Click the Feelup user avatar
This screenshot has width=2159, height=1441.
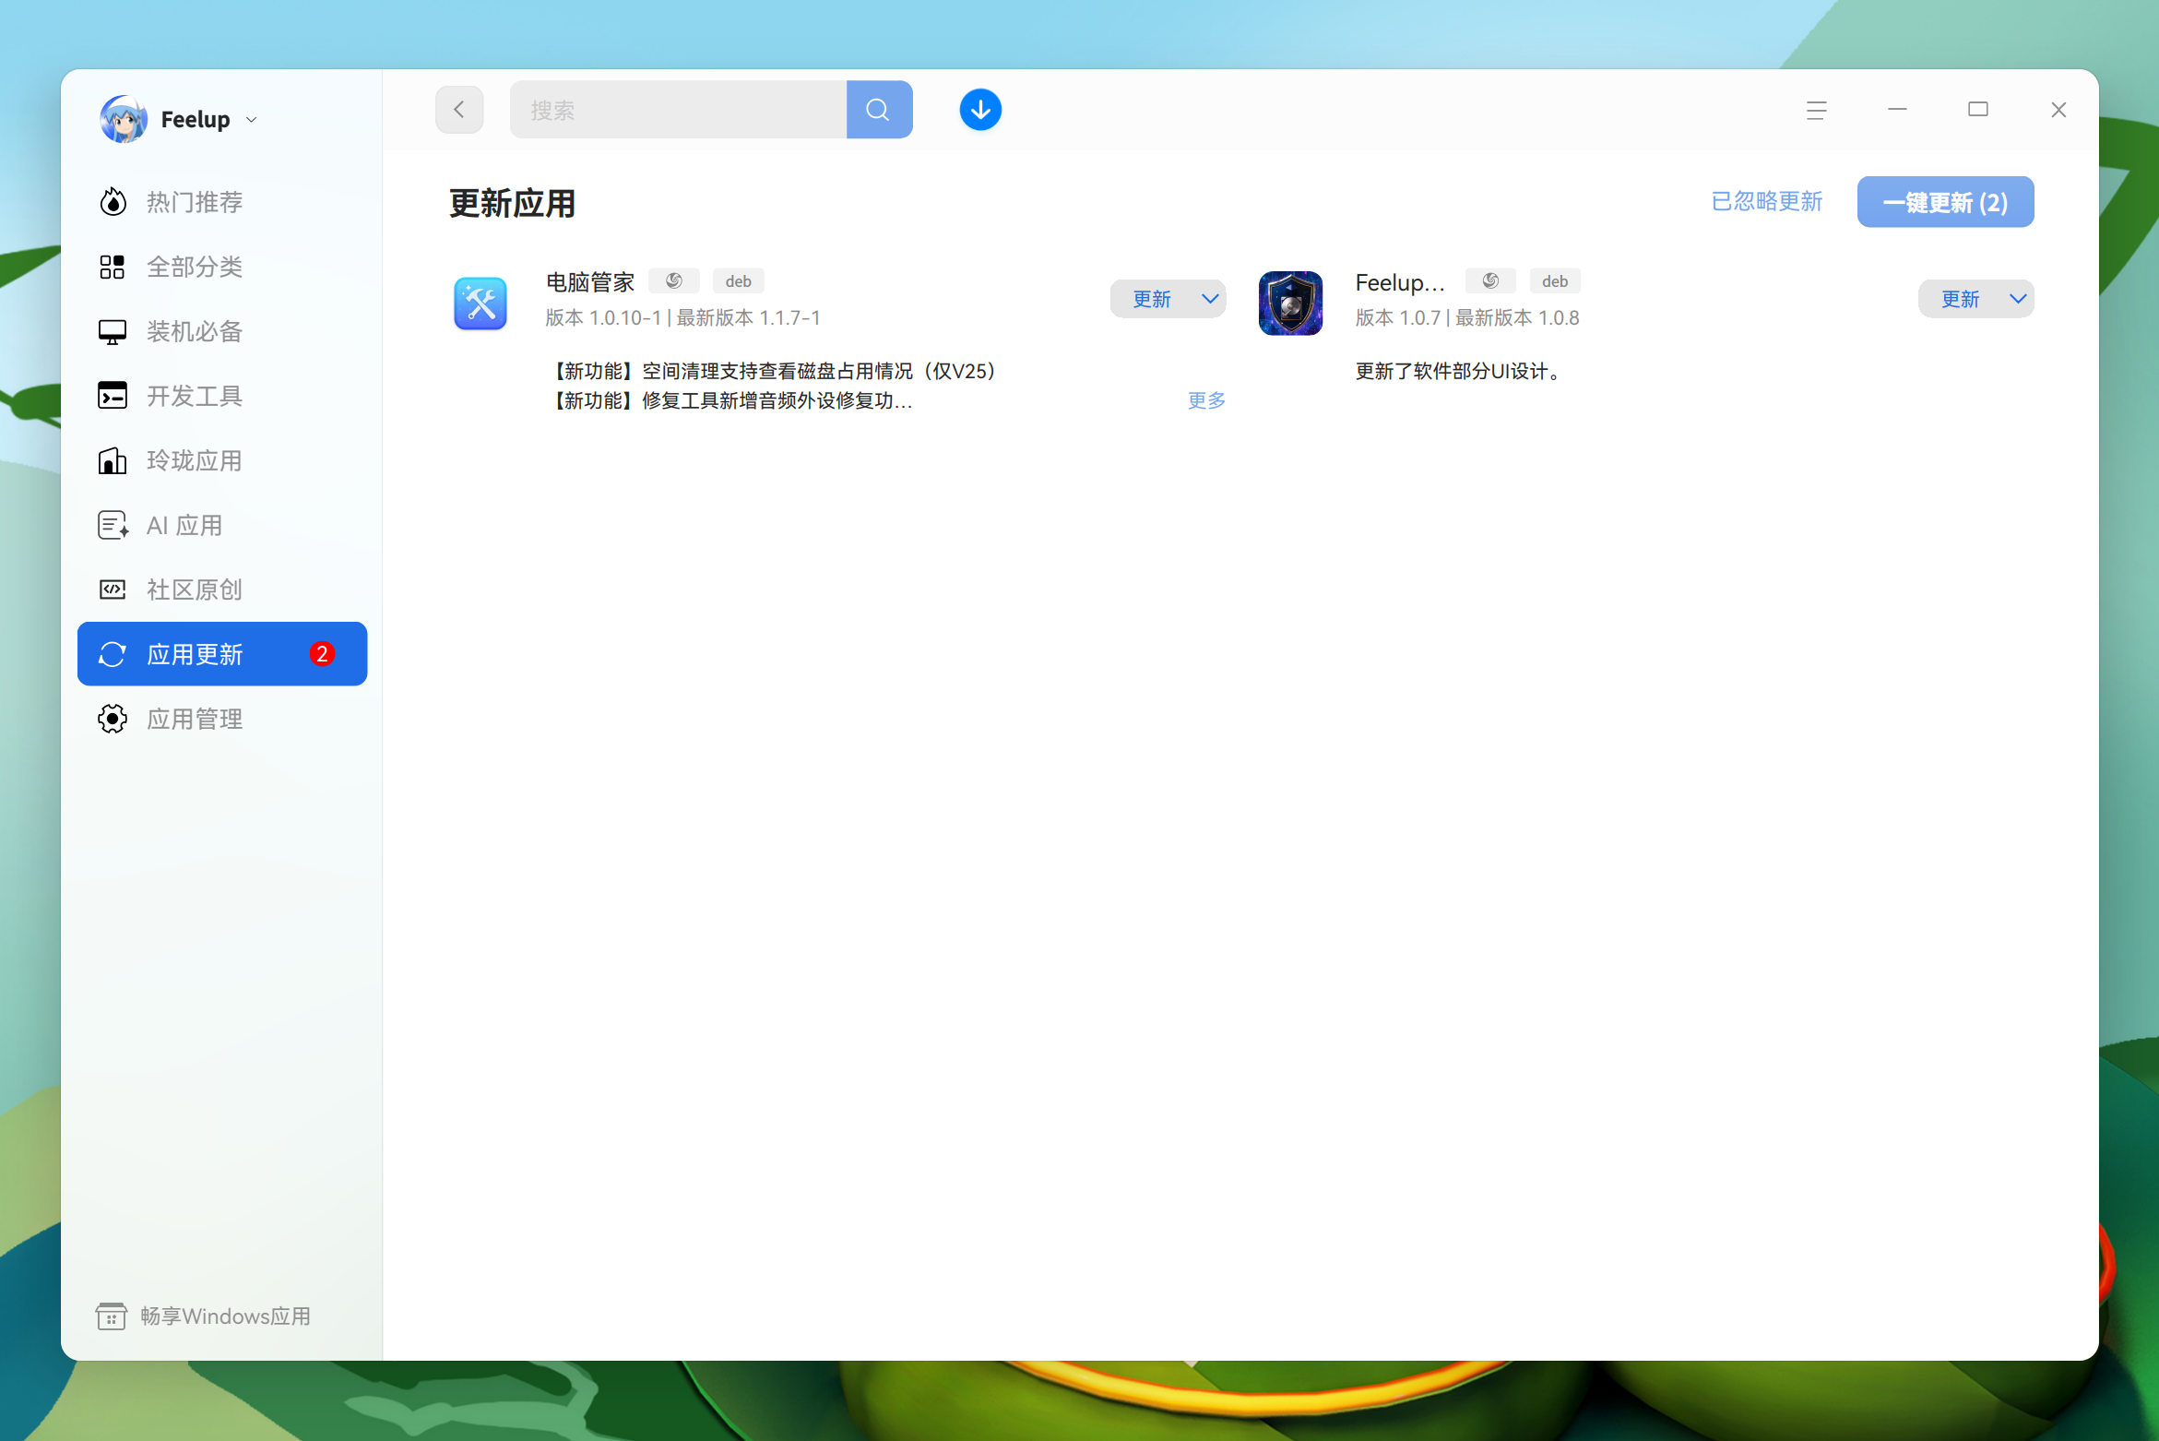[124, 119]
